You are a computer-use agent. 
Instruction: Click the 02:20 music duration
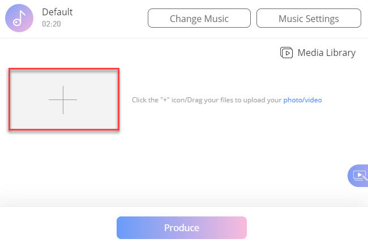(51, 24)
